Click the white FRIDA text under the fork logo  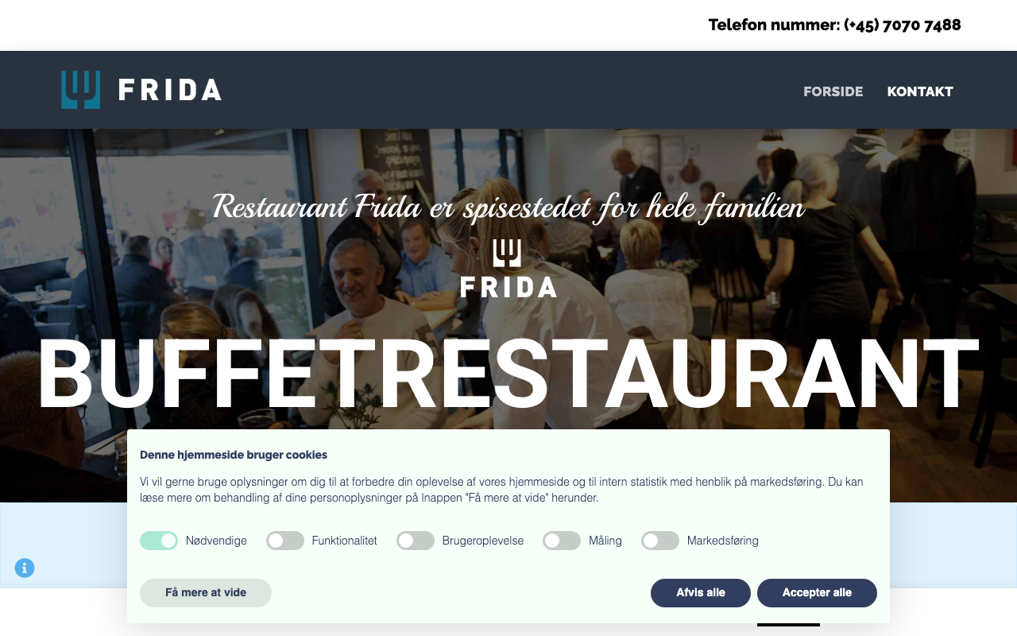pos(508,286)
